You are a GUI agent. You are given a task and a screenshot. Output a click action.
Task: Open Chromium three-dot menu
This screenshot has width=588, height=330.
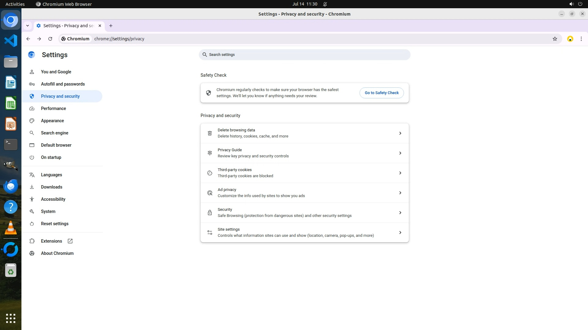(x=581, y=39)
